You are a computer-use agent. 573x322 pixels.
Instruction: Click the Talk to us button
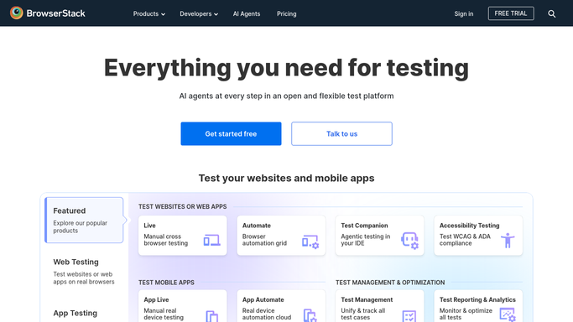pyautogui.click(x=341, y=133)
